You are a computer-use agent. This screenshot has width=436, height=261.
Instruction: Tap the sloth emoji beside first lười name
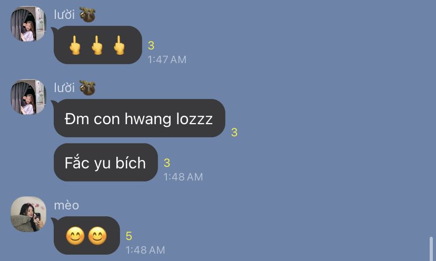(87, 14)
